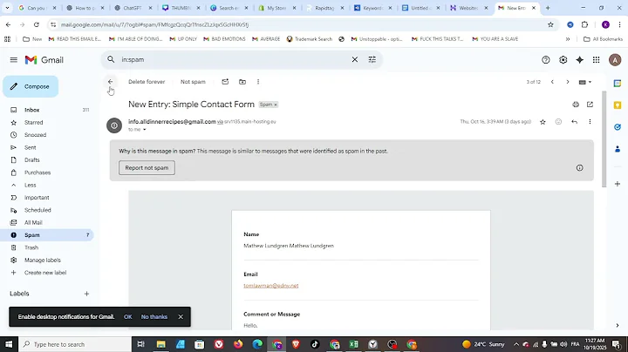Screen dimensions: 628x352
Task: Open Gmail support help icon
Action: 545,59
